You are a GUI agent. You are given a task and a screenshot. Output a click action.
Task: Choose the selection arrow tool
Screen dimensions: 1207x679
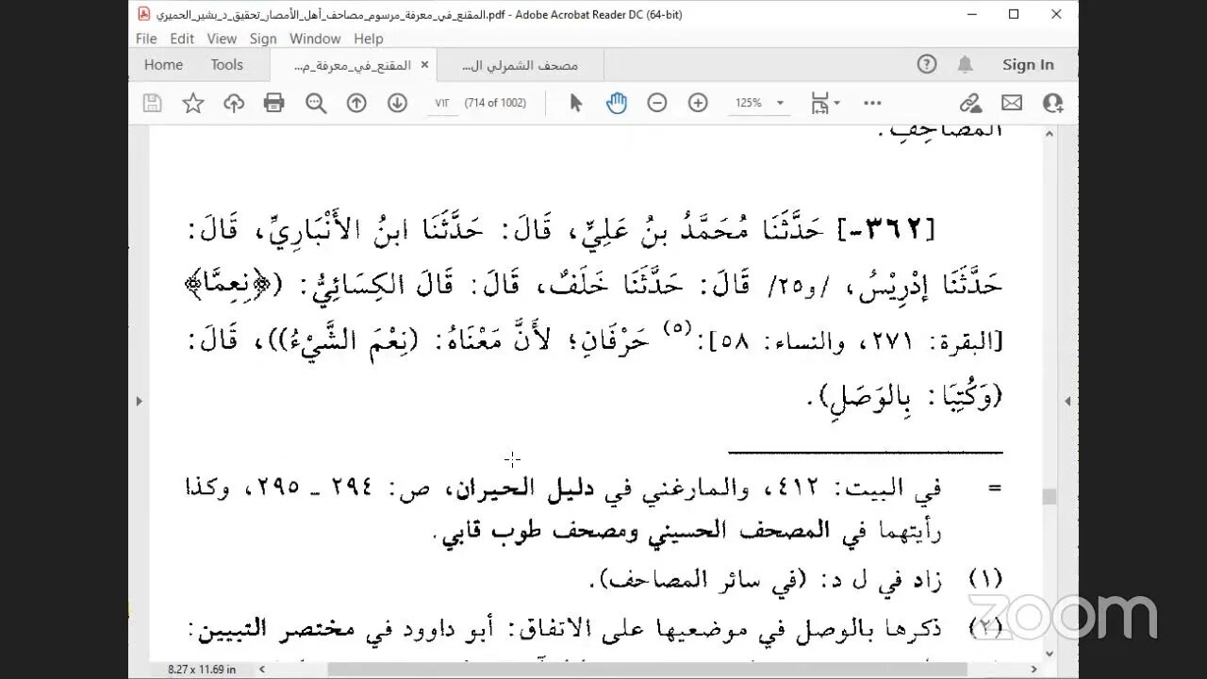[576, 103]
